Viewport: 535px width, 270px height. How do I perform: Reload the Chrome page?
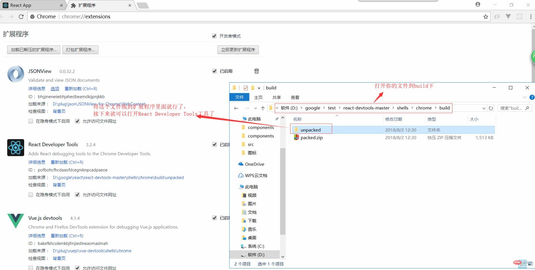(x=21, y=17)
